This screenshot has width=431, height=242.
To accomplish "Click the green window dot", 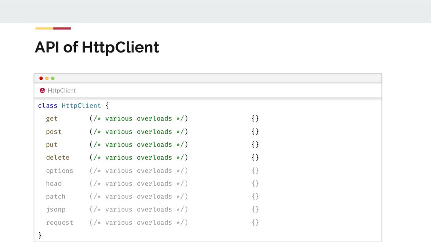I will pos(53,78).
